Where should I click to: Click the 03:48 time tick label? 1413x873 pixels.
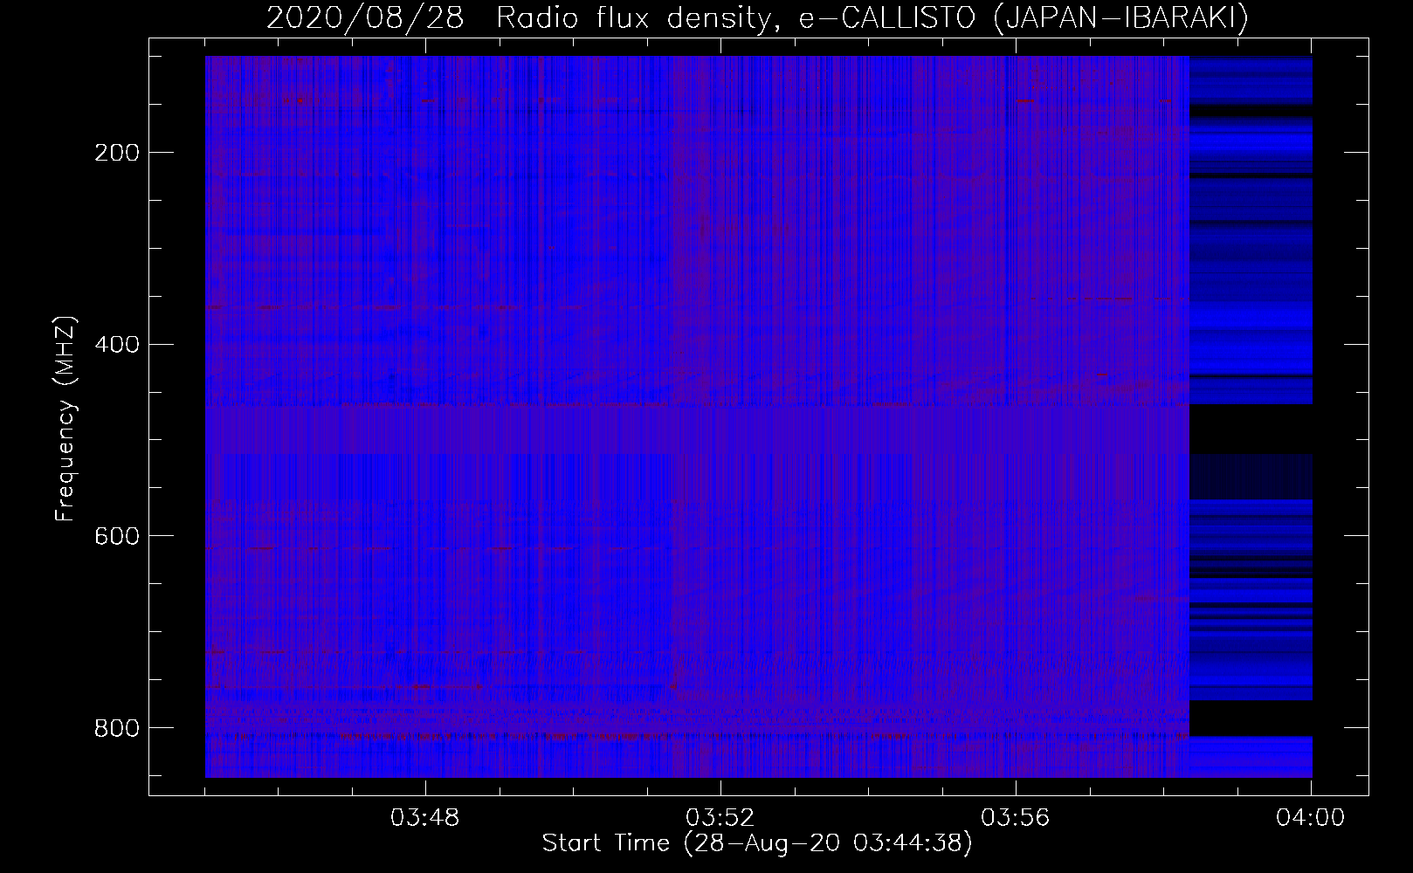[425, 819]
